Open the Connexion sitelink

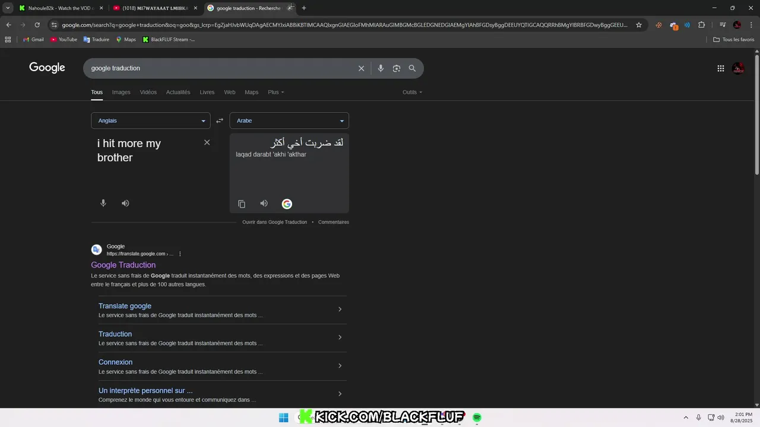[115, 362]
